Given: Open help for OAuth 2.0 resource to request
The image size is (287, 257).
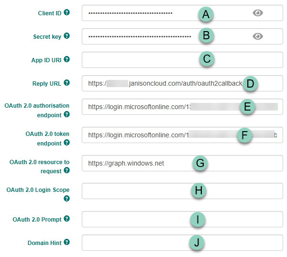Looking at the screenshot, I should pos(66,171).
